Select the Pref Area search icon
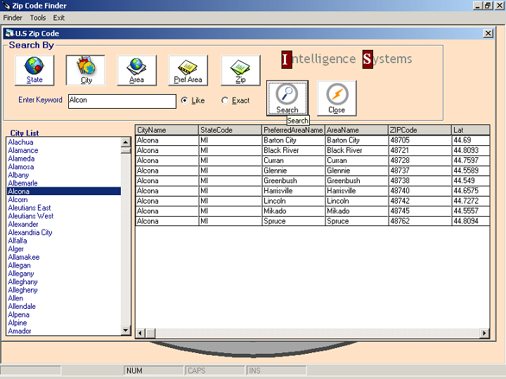 [188, 70]
